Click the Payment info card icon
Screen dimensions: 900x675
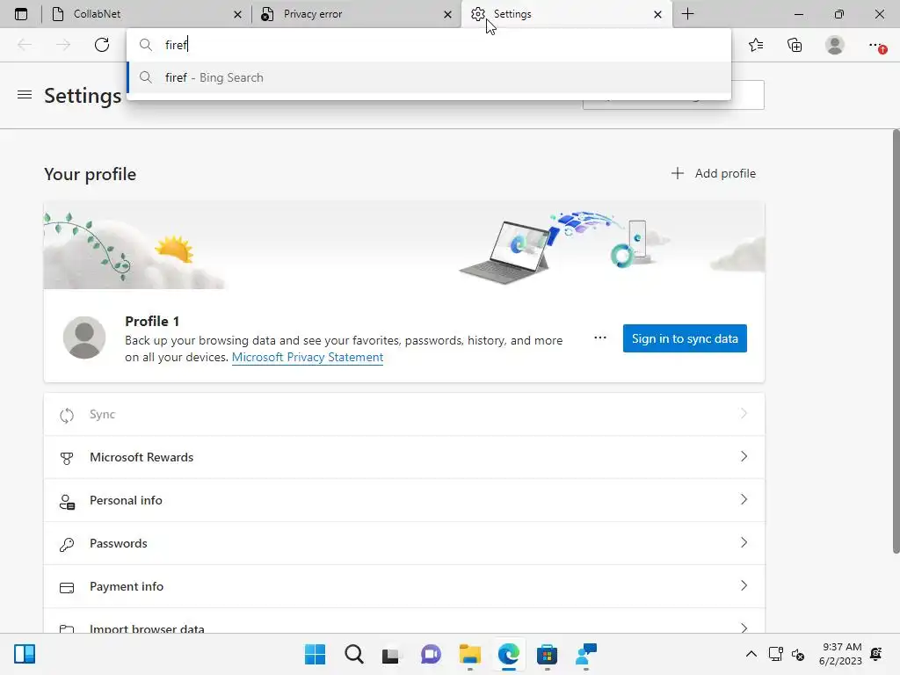coord(67,588)
